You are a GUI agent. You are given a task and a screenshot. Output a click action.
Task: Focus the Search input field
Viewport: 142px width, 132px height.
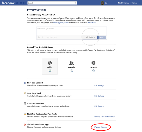[51, 3]
